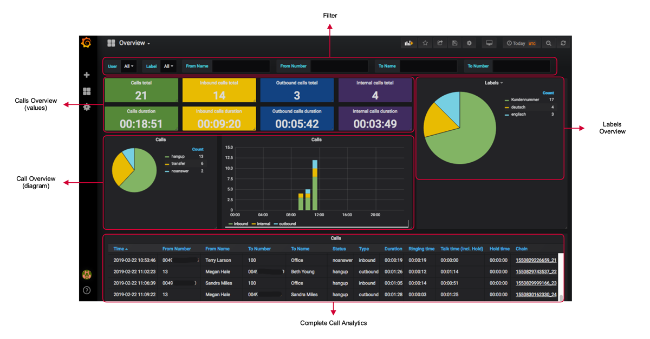
Task: Cycle view mode with monitor icon
Action: (x=489, y=43)
